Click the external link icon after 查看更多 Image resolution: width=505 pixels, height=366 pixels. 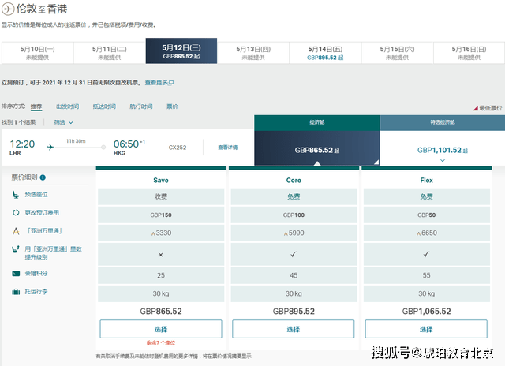click(171, 83)
